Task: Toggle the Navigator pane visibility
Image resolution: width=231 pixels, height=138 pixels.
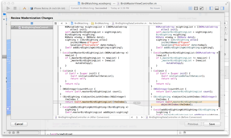Action: click(211, 8)
